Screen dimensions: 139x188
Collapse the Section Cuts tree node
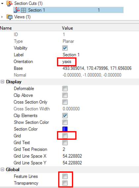point(2,4)
